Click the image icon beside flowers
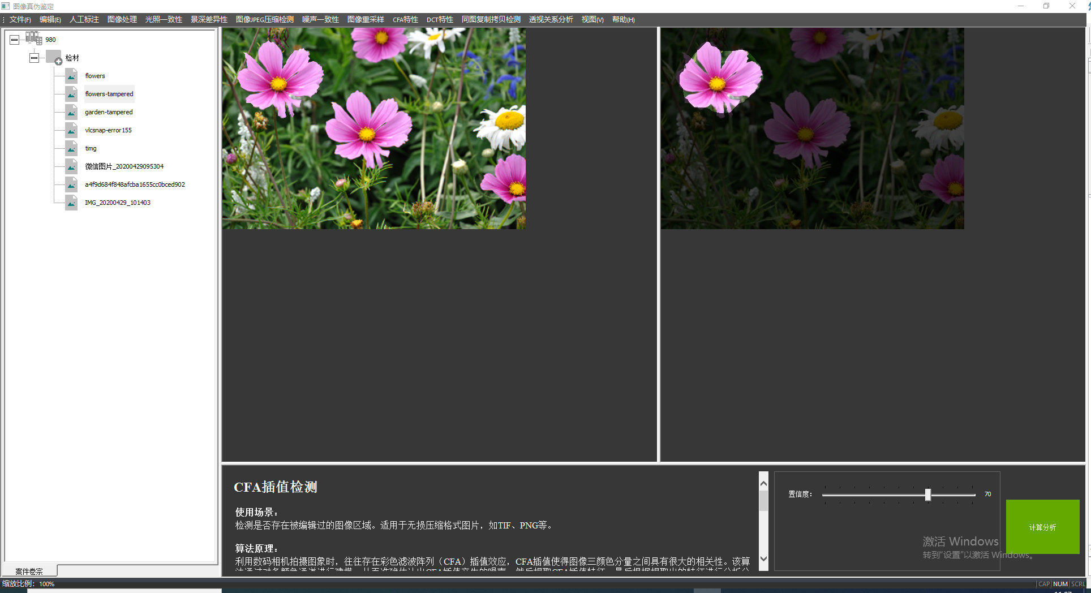The height and width of the screenshot is (593, 1091). 71,76
